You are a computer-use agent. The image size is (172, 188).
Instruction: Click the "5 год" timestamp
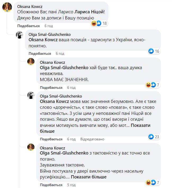pos(71,185)
